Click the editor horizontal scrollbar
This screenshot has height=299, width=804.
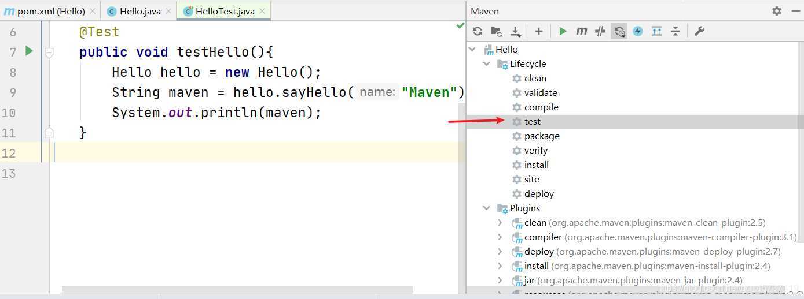click(x=237, y=290)
